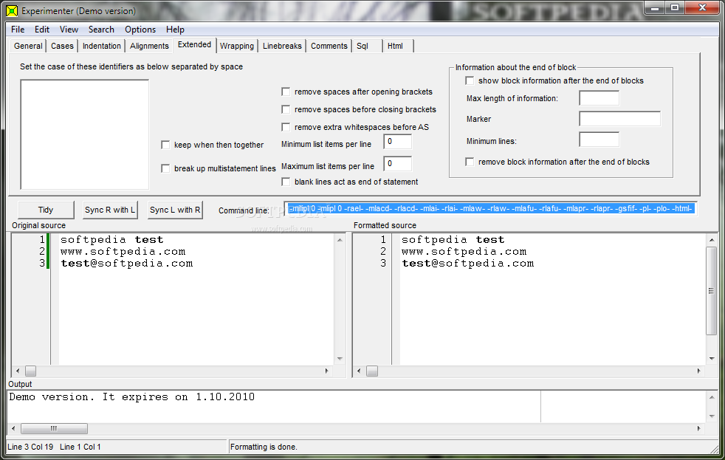
Task: Switch to the Wrapping tab
Action: (237, 46)
